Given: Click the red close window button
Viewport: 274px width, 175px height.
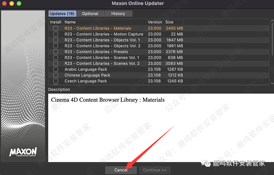Looking at the screenshot, I should (4, 4).
